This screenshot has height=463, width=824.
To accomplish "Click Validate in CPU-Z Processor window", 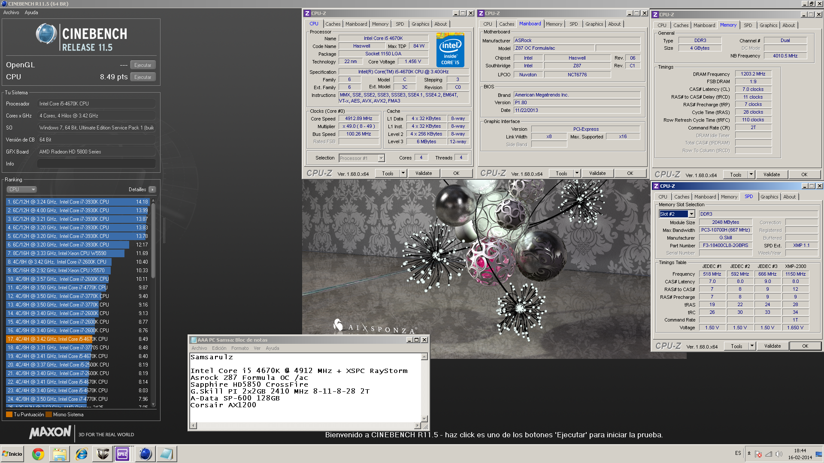I will tap(424, 173).
